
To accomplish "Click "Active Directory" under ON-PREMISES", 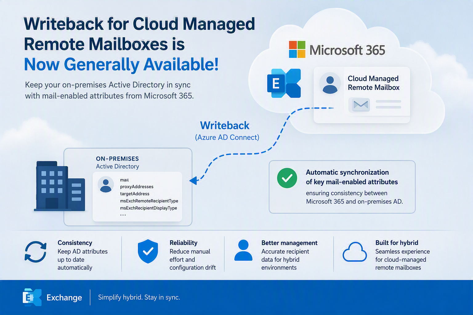I will [x=117, y=166].
